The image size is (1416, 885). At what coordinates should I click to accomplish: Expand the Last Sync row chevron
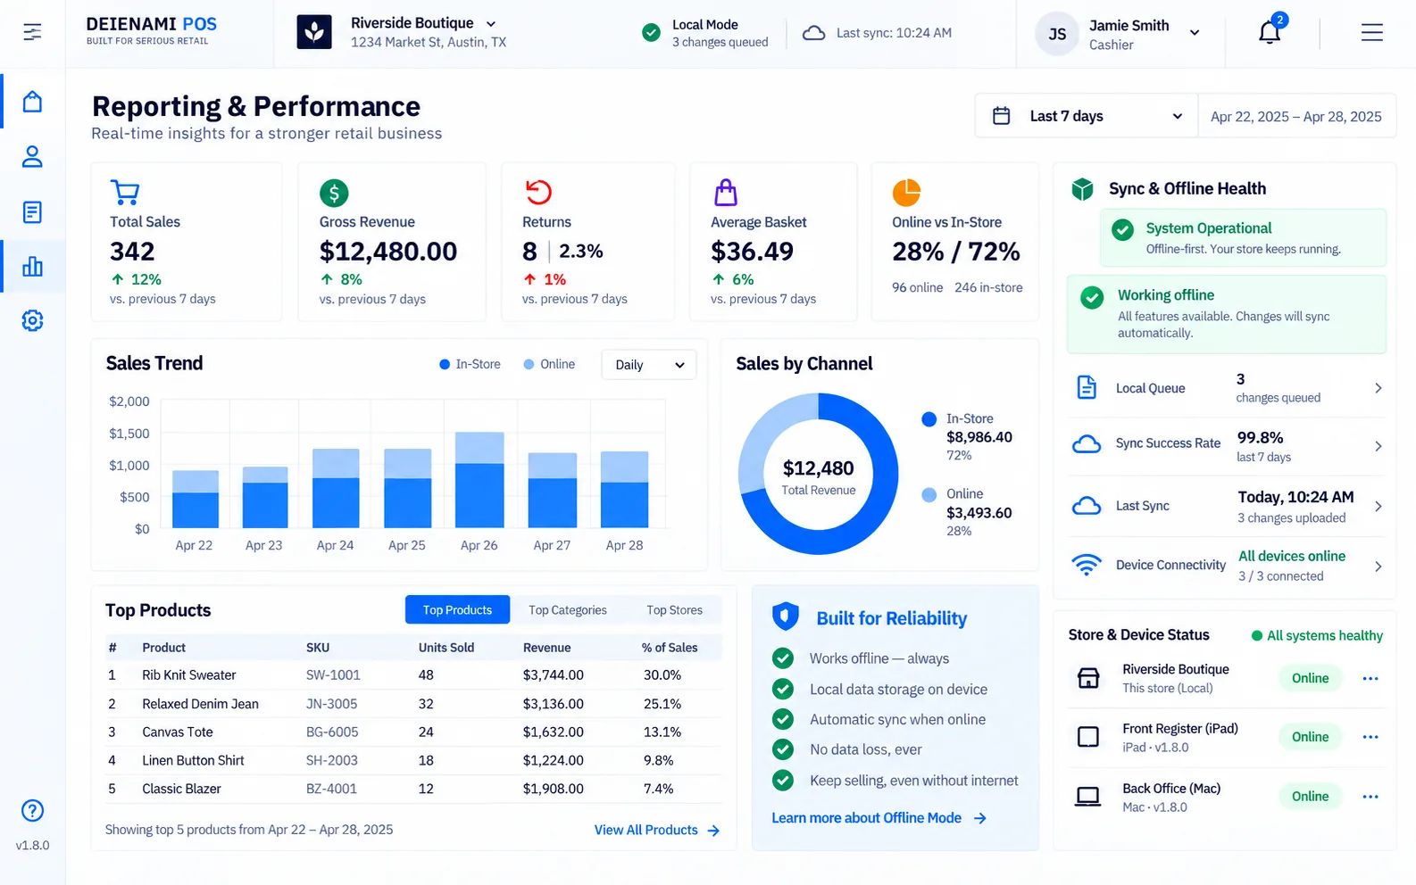pos(1379,506)
